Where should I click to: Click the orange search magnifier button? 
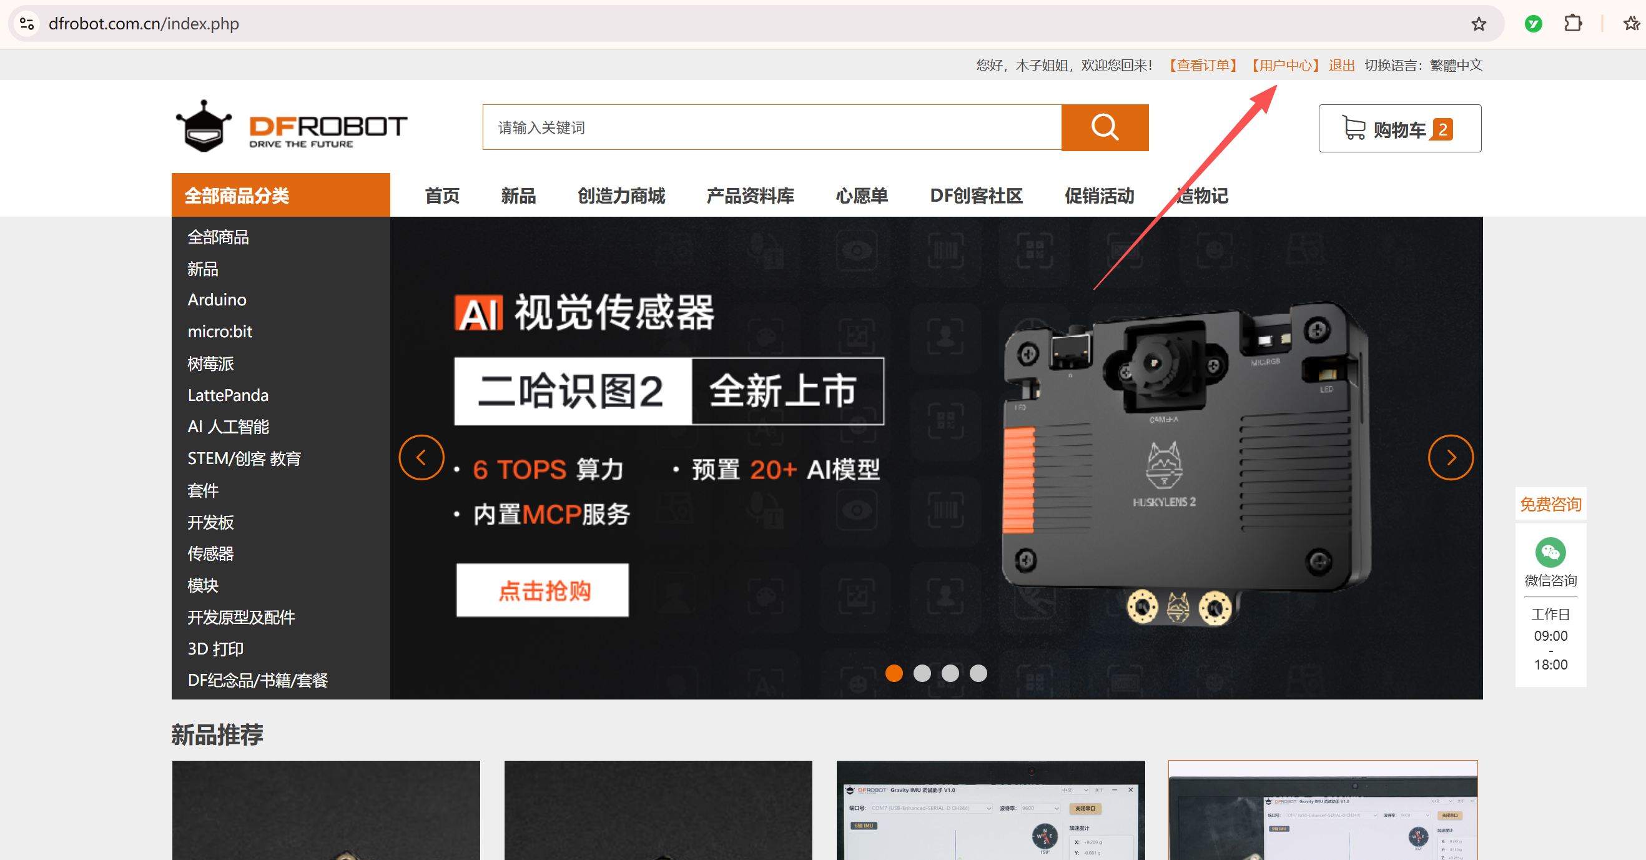[x=1104, y=127]
